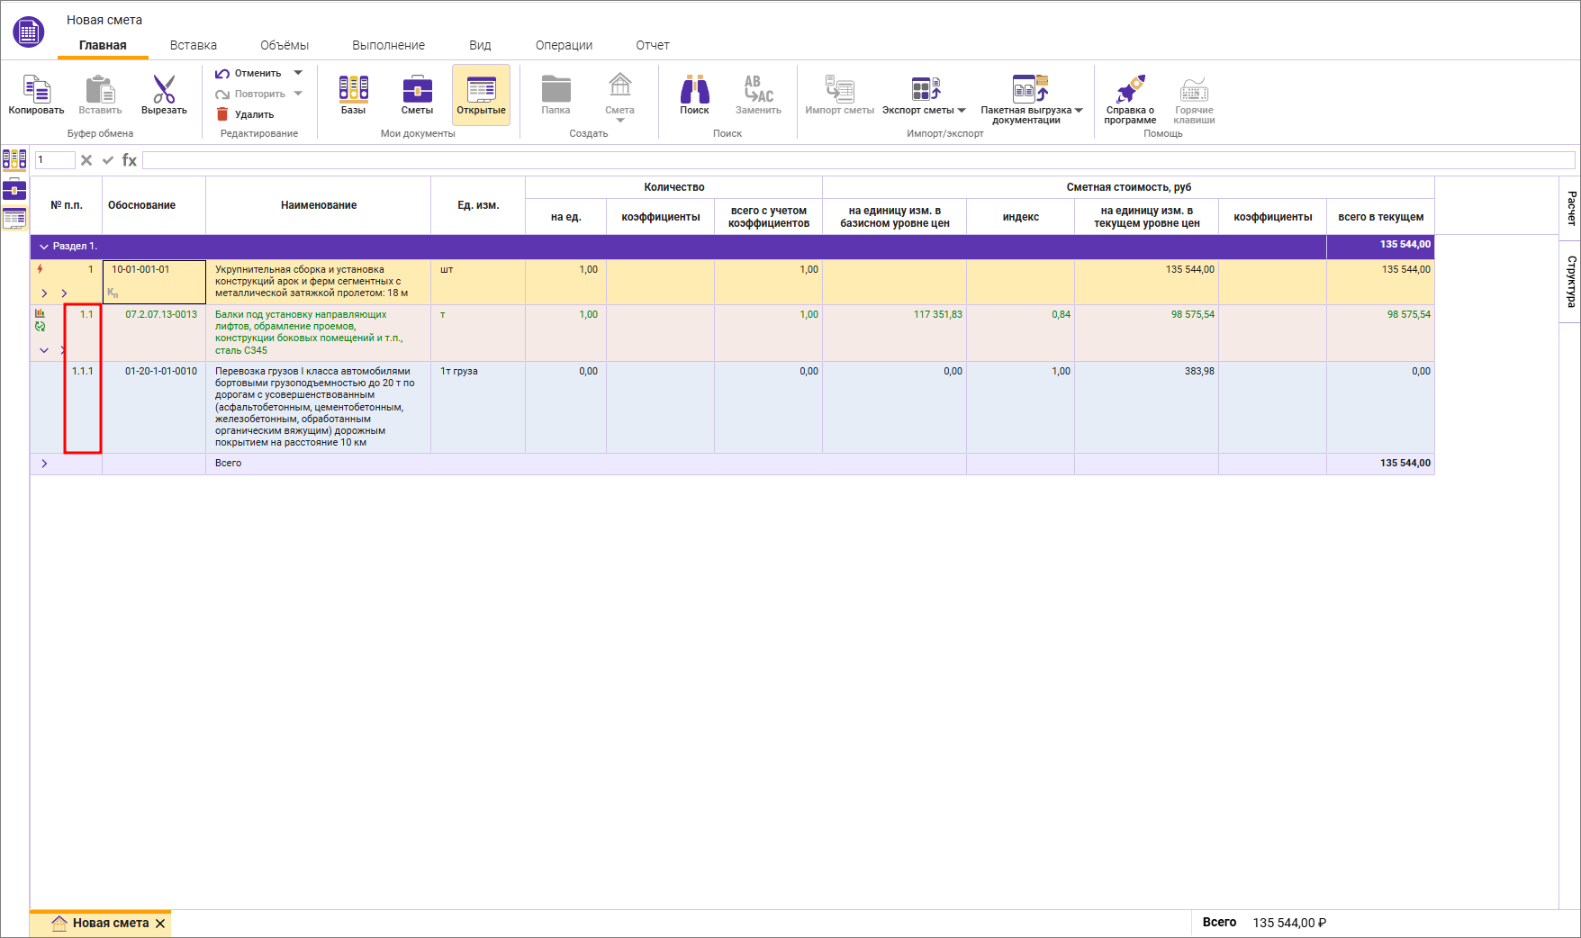Open Справка о программе rocket icon
The width and height of the screenshot is (1581, 938).
pos(1130,90)
